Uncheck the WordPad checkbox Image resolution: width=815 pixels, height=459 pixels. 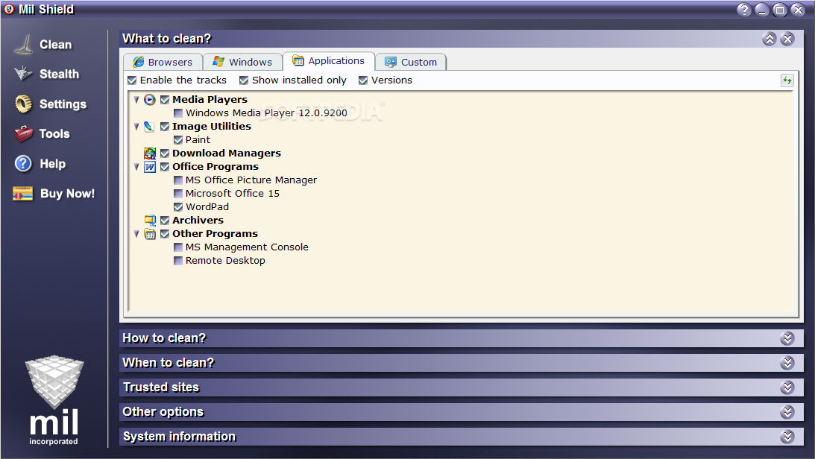pos(177,207)
